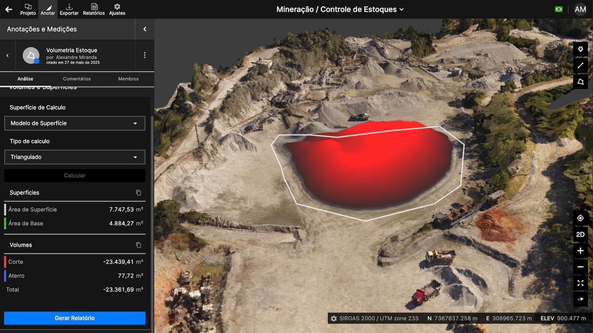Viewport: 593px width, 333px height.
Task: Open the Superfície de Calculo dropdown
Action: [75, 123]
